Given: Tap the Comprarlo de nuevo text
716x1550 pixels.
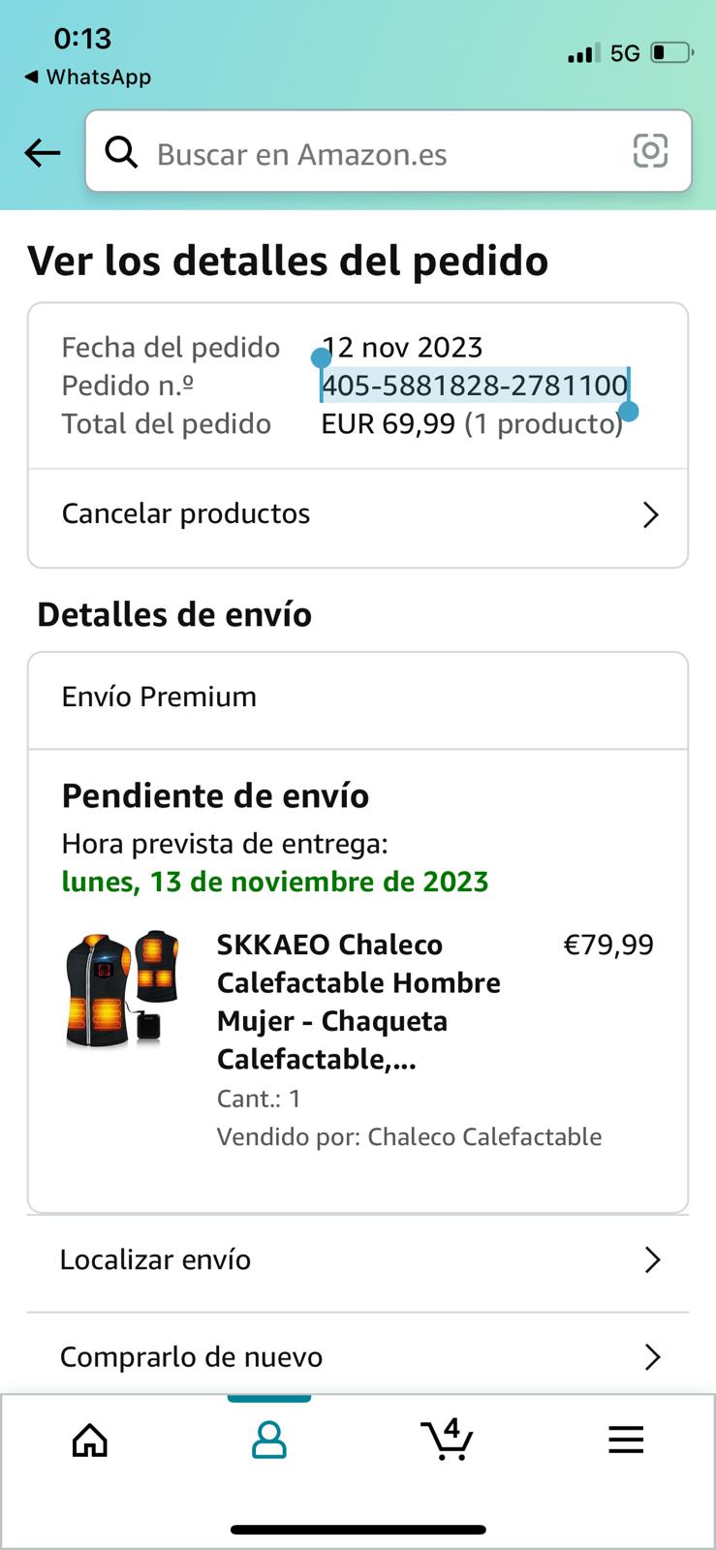Looking at the screenshot, I should coord(192,1357).
